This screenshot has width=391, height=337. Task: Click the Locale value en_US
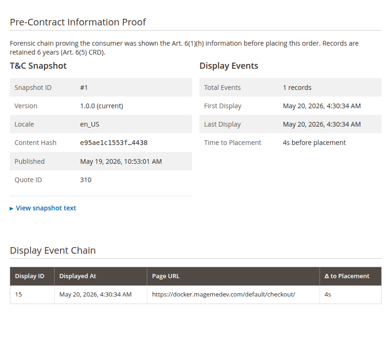click(x=89, y=124)
